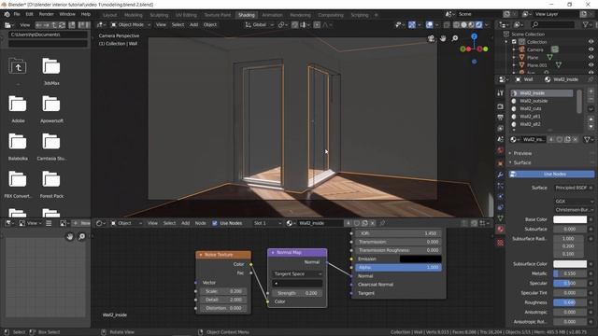This screenshot has width=598, height=336.
Task: Click Node menu in node editor header
Action: point(200,223)
